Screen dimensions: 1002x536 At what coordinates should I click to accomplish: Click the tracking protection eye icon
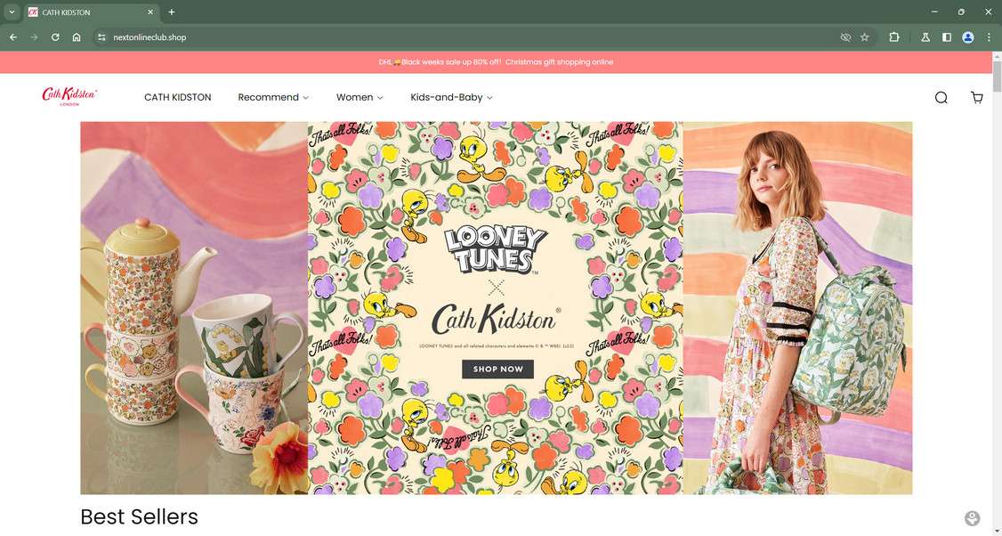(845, 37)
